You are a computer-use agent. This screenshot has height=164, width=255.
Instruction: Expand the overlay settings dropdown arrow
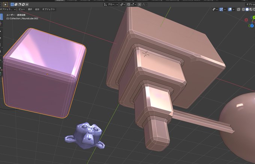coord(234,10)
